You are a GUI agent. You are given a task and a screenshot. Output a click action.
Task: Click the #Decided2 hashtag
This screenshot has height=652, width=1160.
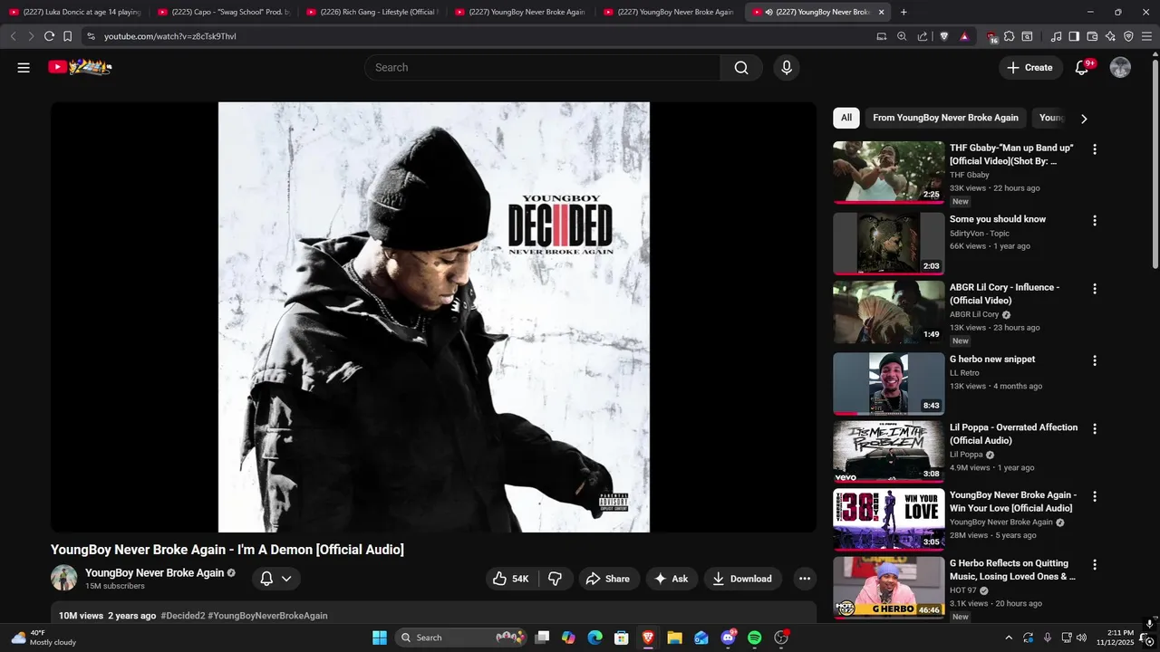pos(183,616)
